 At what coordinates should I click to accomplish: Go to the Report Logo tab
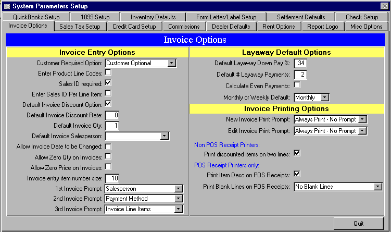point(322,27)
